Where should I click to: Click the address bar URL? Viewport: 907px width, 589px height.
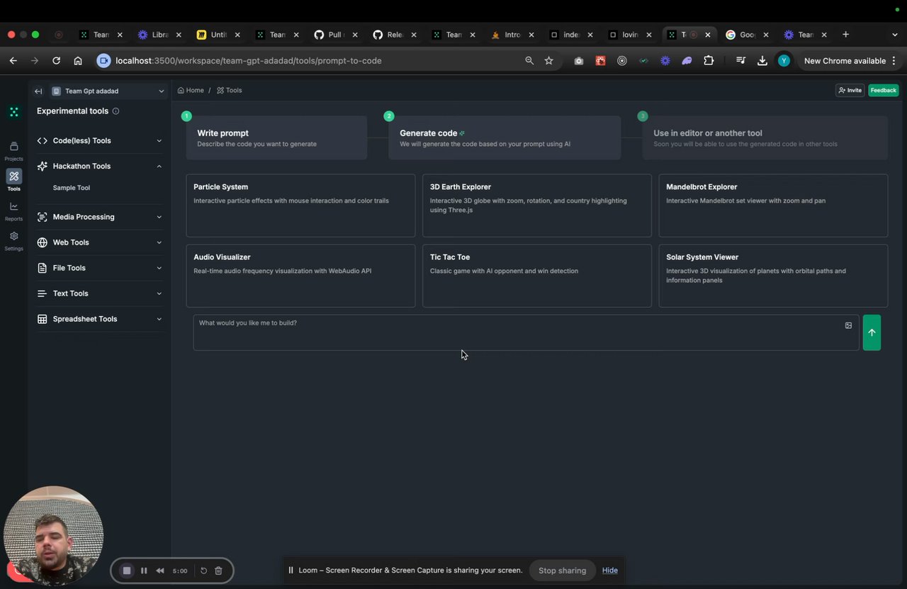248,61
